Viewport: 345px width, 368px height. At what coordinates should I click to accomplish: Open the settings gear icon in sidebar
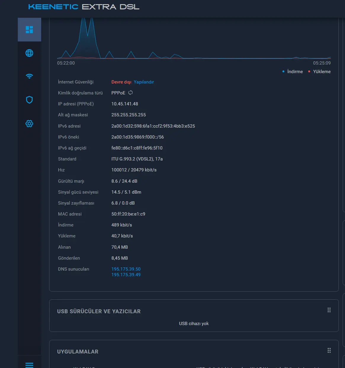[29, 123]
